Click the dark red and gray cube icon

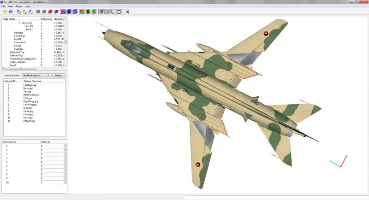pos(56,12)
